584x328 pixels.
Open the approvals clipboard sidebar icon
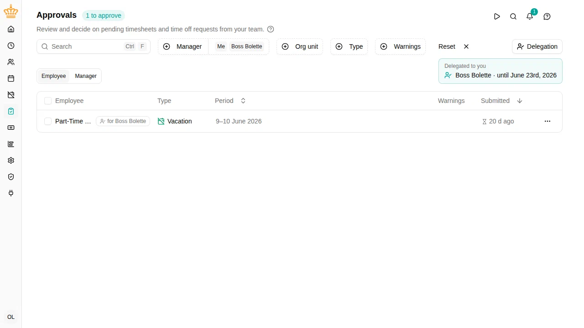coord(11,111)
